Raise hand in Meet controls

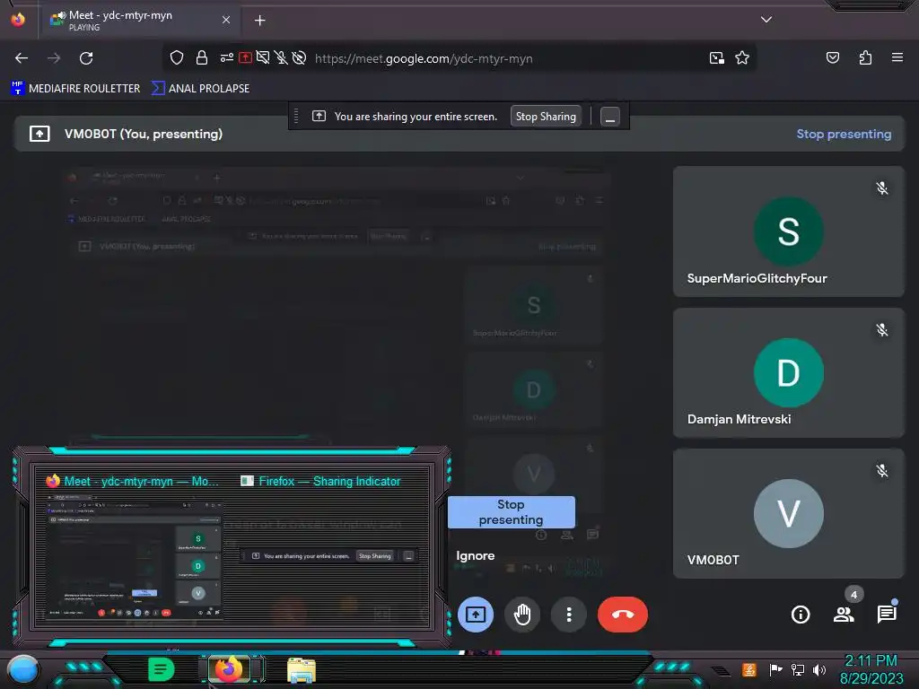(522, 615)
